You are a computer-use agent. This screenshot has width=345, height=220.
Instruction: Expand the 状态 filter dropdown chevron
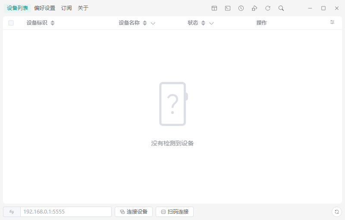(211, 23)
